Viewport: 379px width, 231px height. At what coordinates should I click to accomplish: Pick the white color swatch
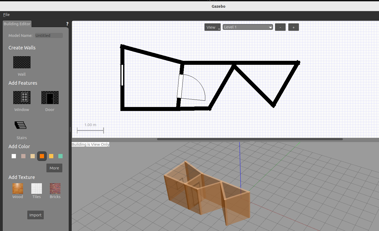pyautogui.click(x=14, y=156)
